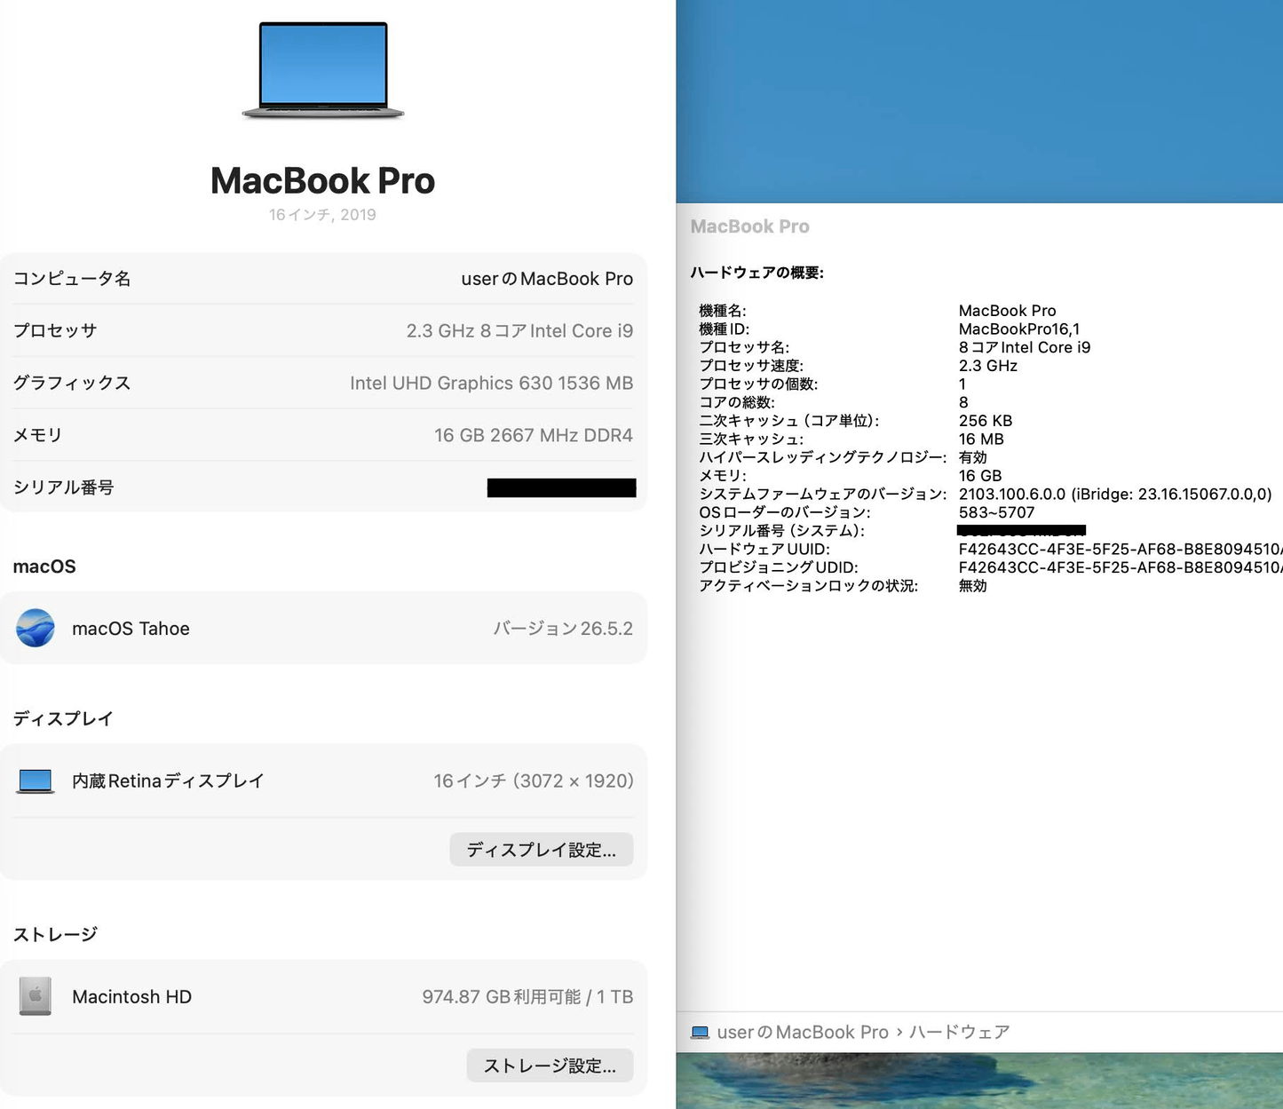
Task: Click the 無効 value
Action: pos(973,586)
